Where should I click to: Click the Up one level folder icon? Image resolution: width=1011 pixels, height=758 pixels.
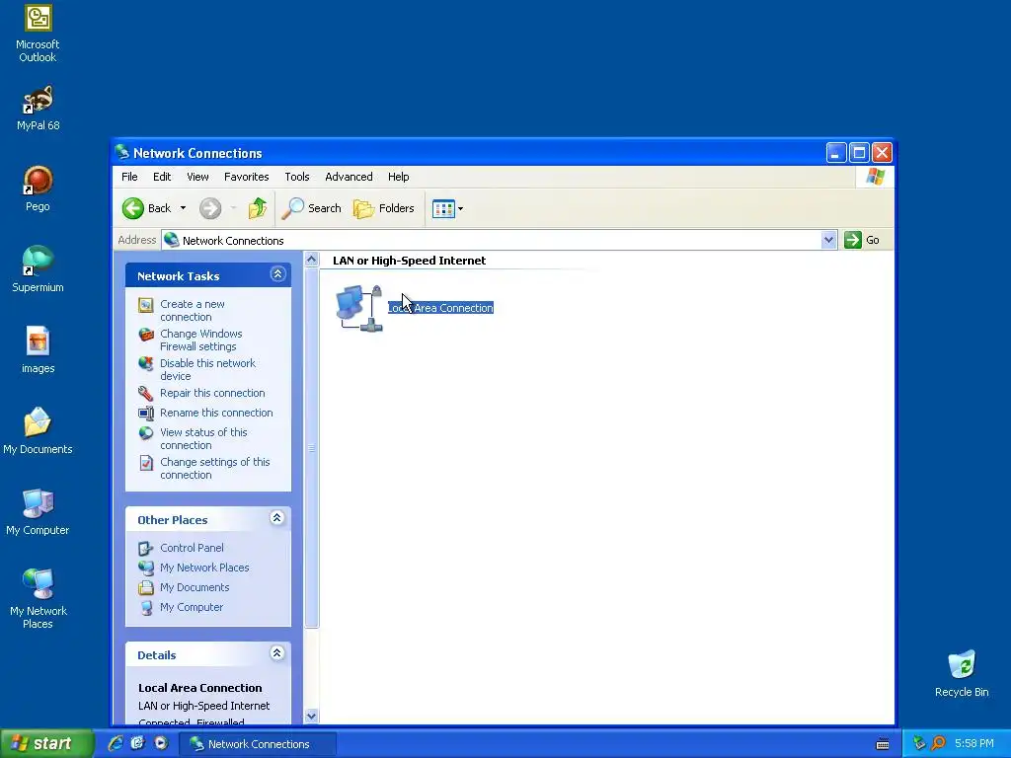258,208
